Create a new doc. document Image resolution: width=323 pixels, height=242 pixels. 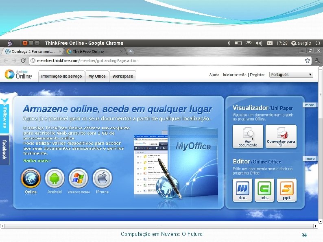(242, 190)
